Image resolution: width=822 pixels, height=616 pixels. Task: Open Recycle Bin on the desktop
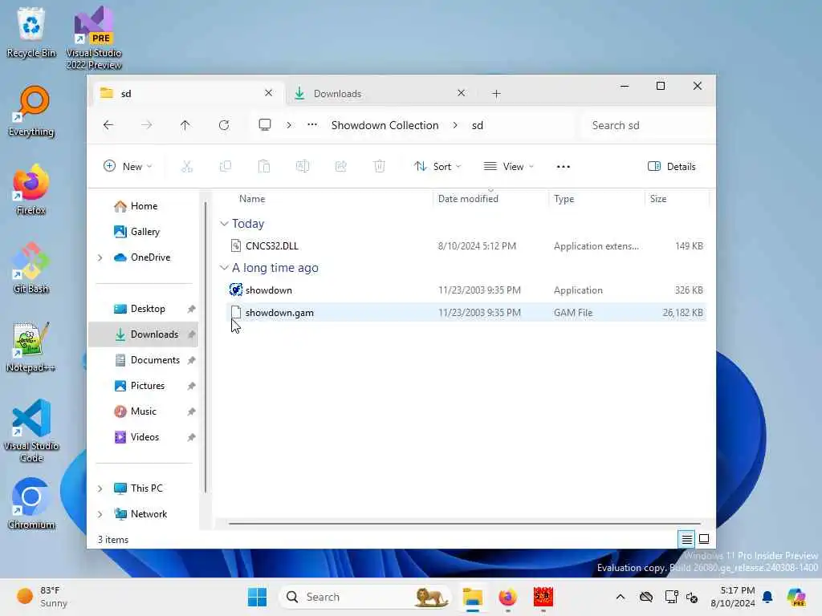click(x=31, y=32)
